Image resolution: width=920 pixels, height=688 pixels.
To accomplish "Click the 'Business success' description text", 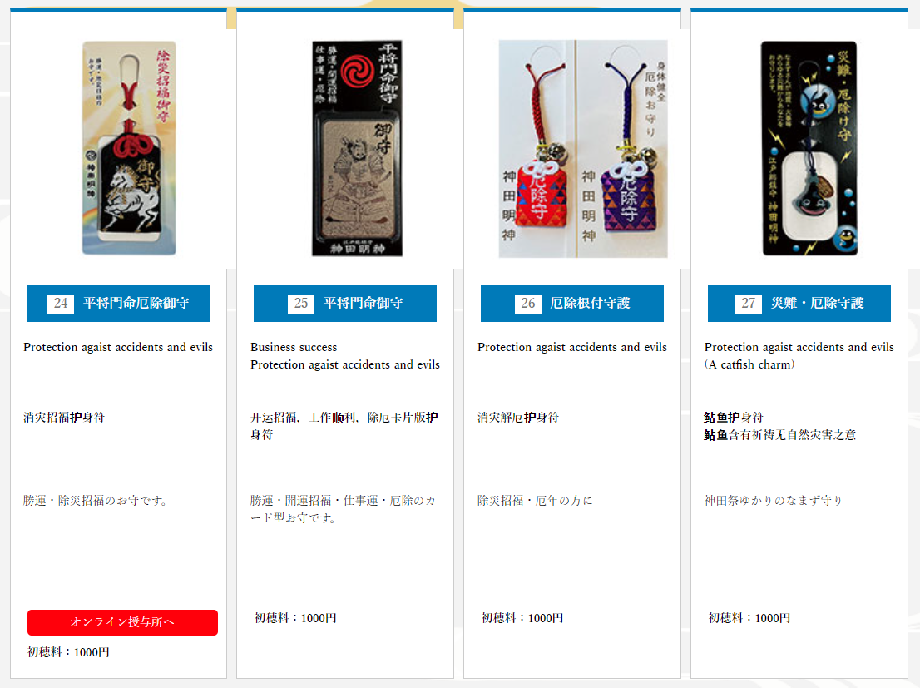I will click(x=294, y=347).
